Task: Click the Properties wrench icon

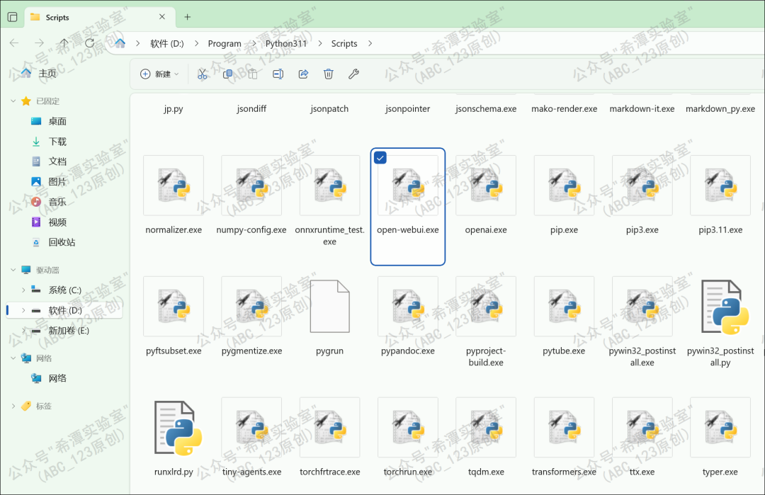Action: click(353, 74)
